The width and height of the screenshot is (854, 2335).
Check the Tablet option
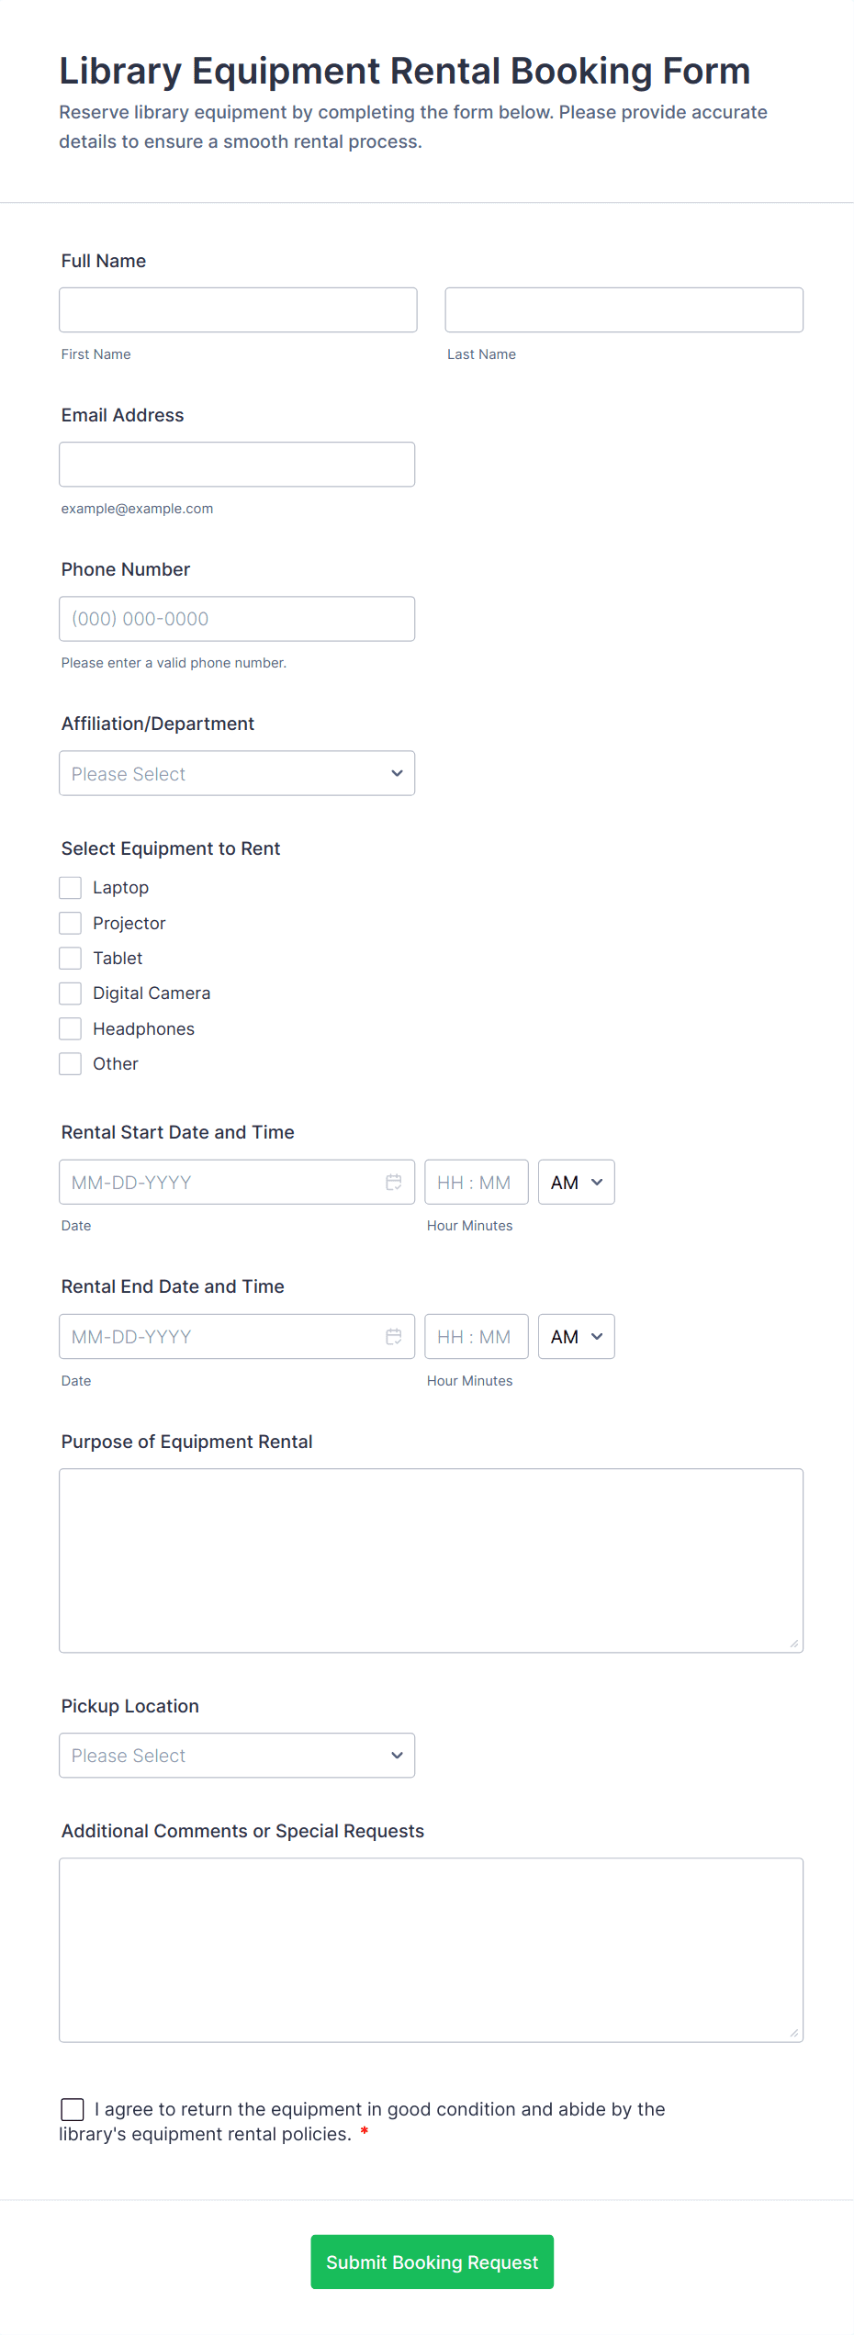click(x=71, y=959)
